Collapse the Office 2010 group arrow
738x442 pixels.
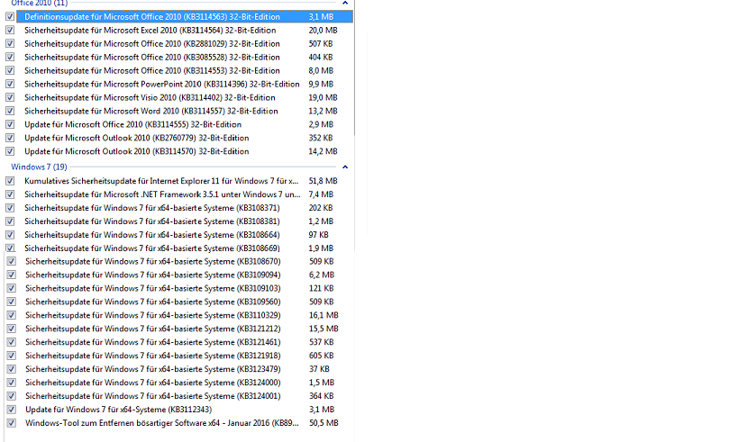[345, 3]
